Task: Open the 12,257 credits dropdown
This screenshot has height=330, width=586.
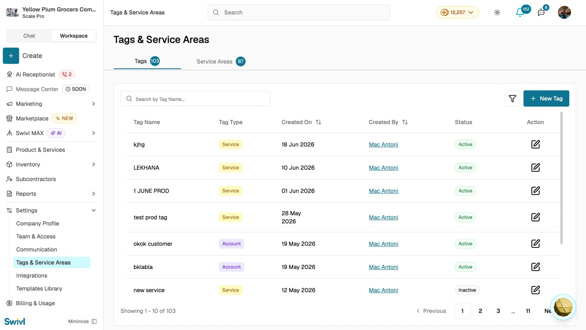Action: click(x=458, y=13)
